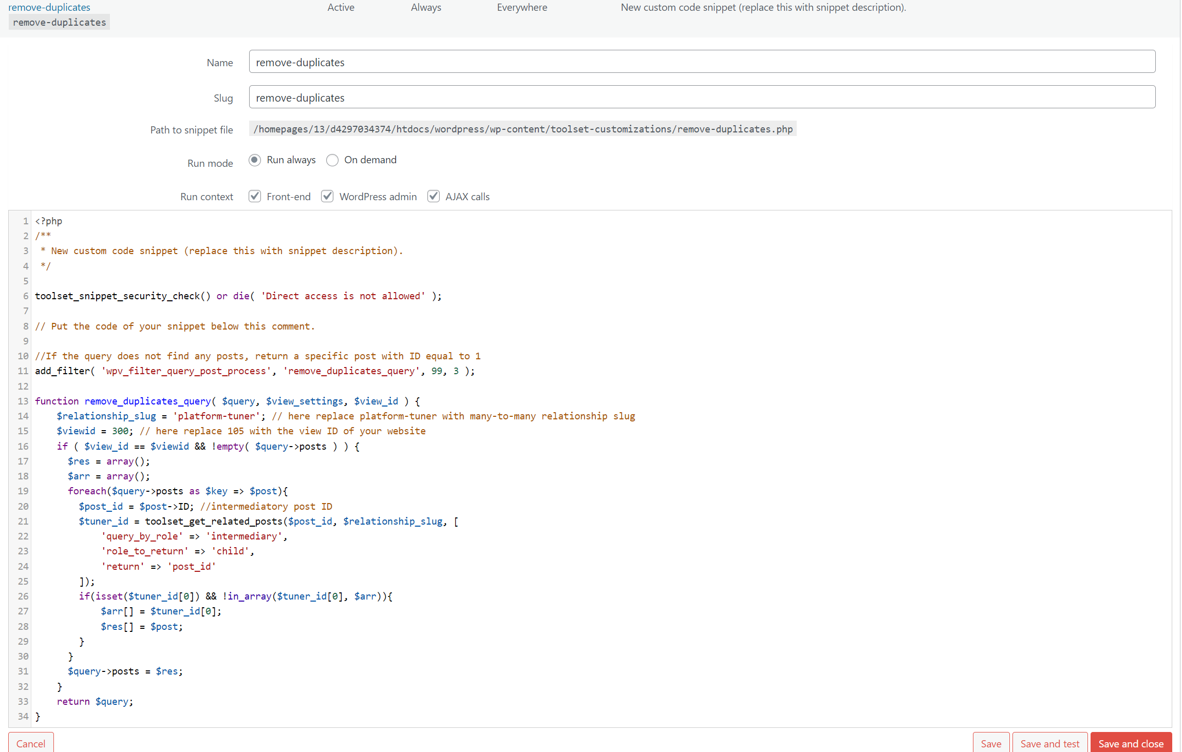Click the line 10 comment about ID equal to 1

[258, 356]
